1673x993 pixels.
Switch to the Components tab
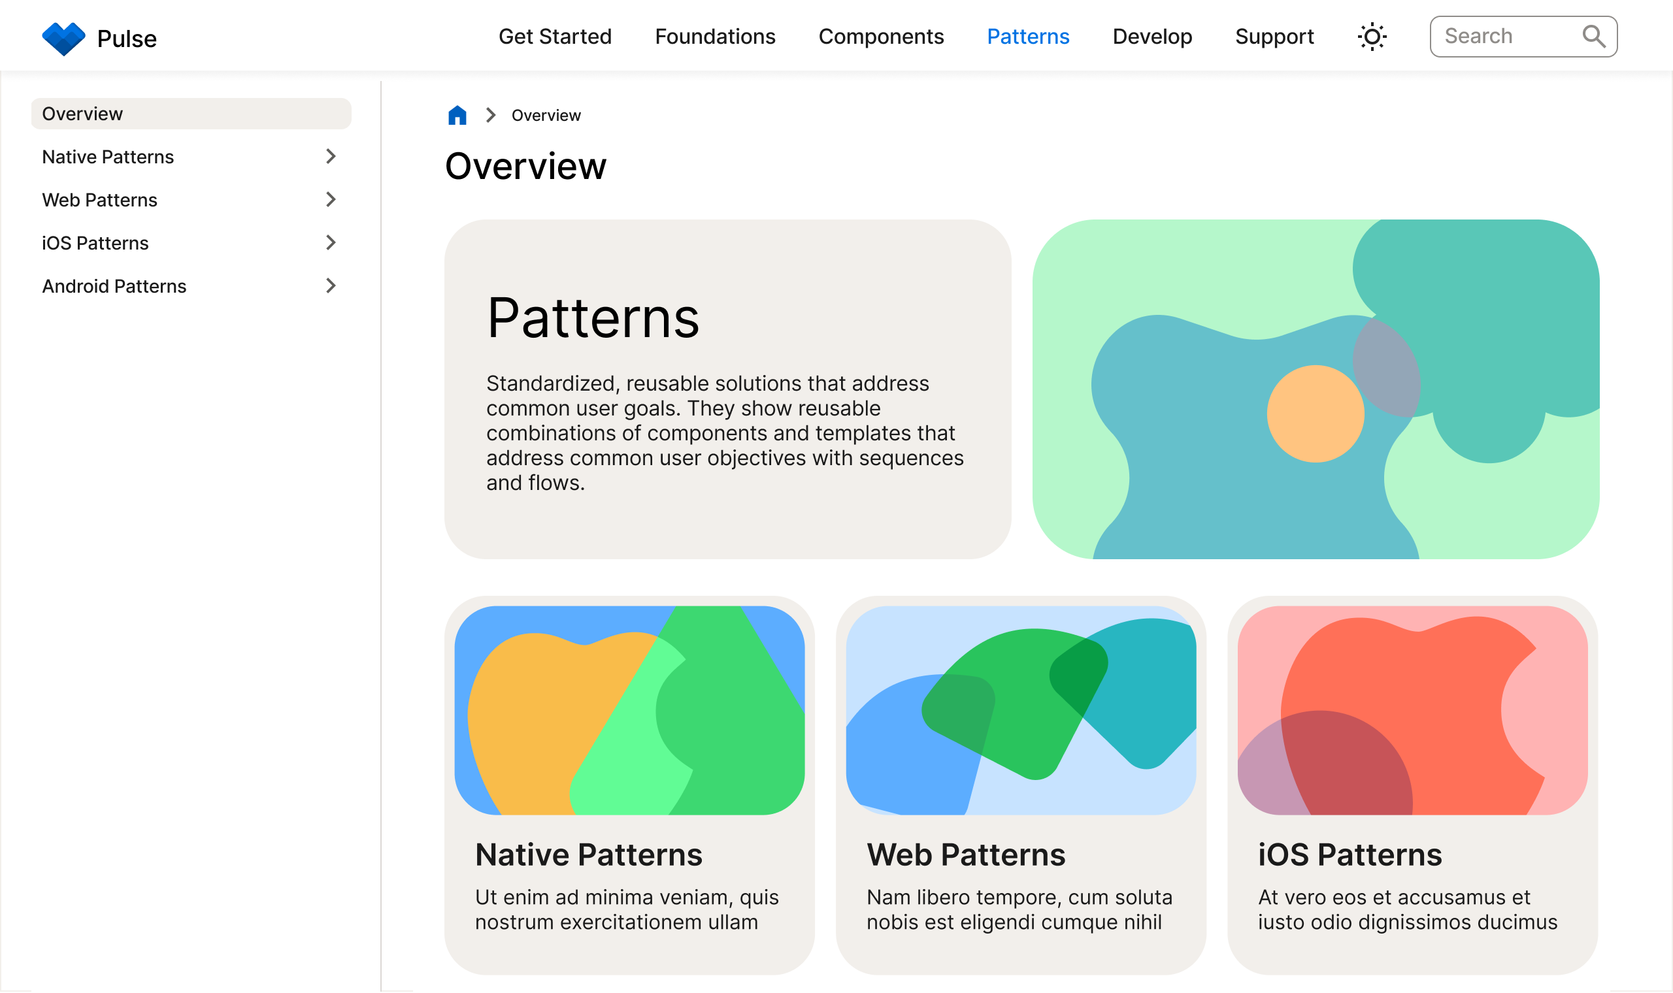pos(882,37)
